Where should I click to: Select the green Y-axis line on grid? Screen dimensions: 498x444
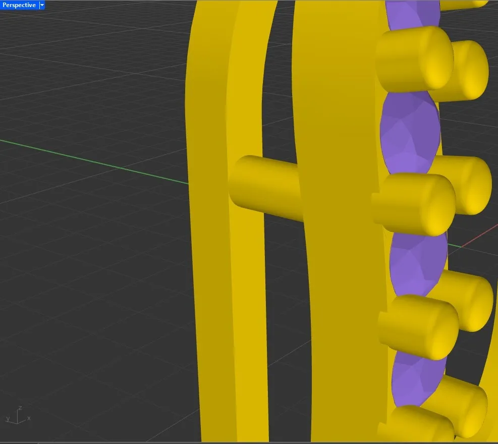[101, 161]
